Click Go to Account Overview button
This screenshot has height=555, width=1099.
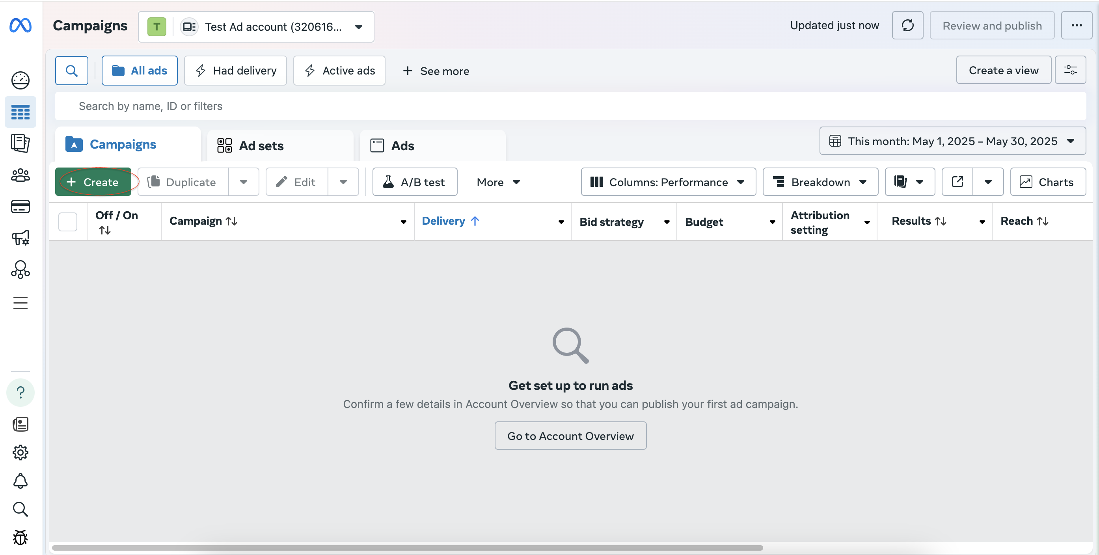(570, 436)
